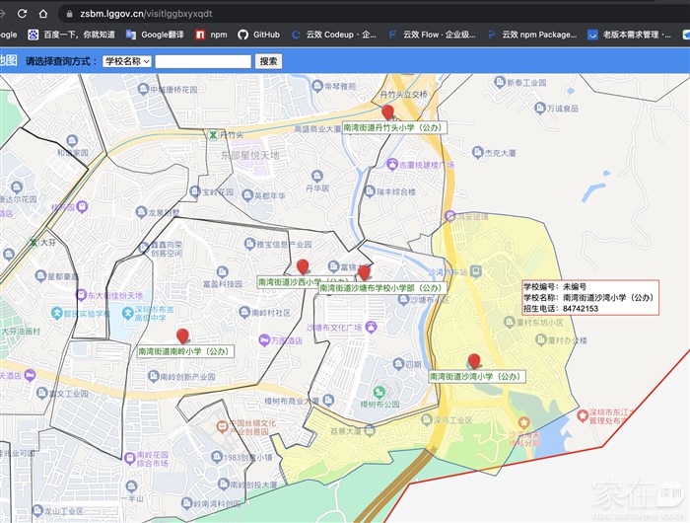The width and height of the screenshot is (690, 523).
Task: Open the 学校名称 query method dropdown
Action: 126,61
